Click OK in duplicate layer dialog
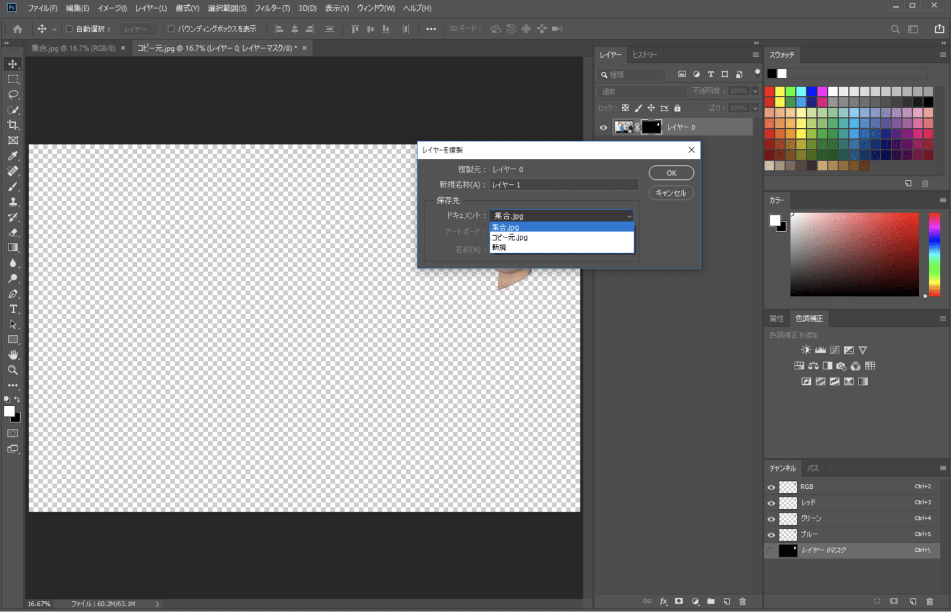The width and height of the screenshot is (951, 613). pos(671,173)
